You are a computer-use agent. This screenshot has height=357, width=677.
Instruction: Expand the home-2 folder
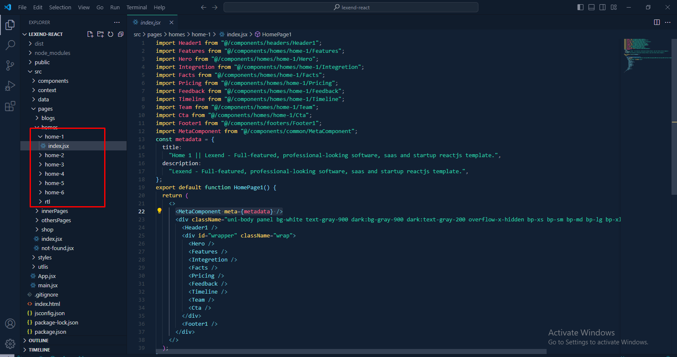tap(54, 155)
